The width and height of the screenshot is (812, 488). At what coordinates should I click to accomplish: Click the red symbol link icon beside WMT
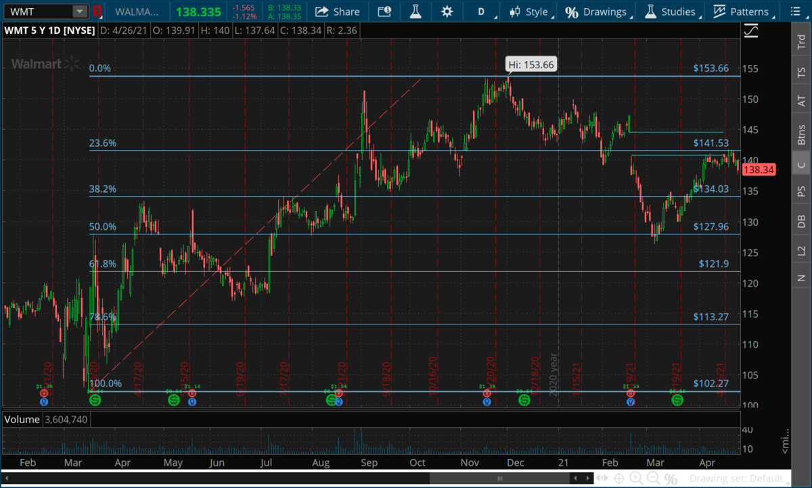click(97, 11)
